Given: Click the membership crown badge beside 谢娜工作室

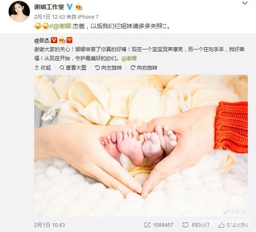Looking at the screenshot, I should tap(79, 7).
